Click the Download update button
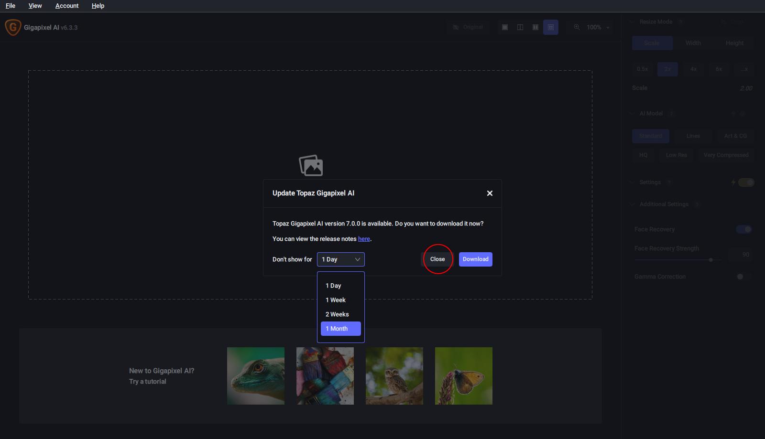765x439 pixels. (476, 259)
